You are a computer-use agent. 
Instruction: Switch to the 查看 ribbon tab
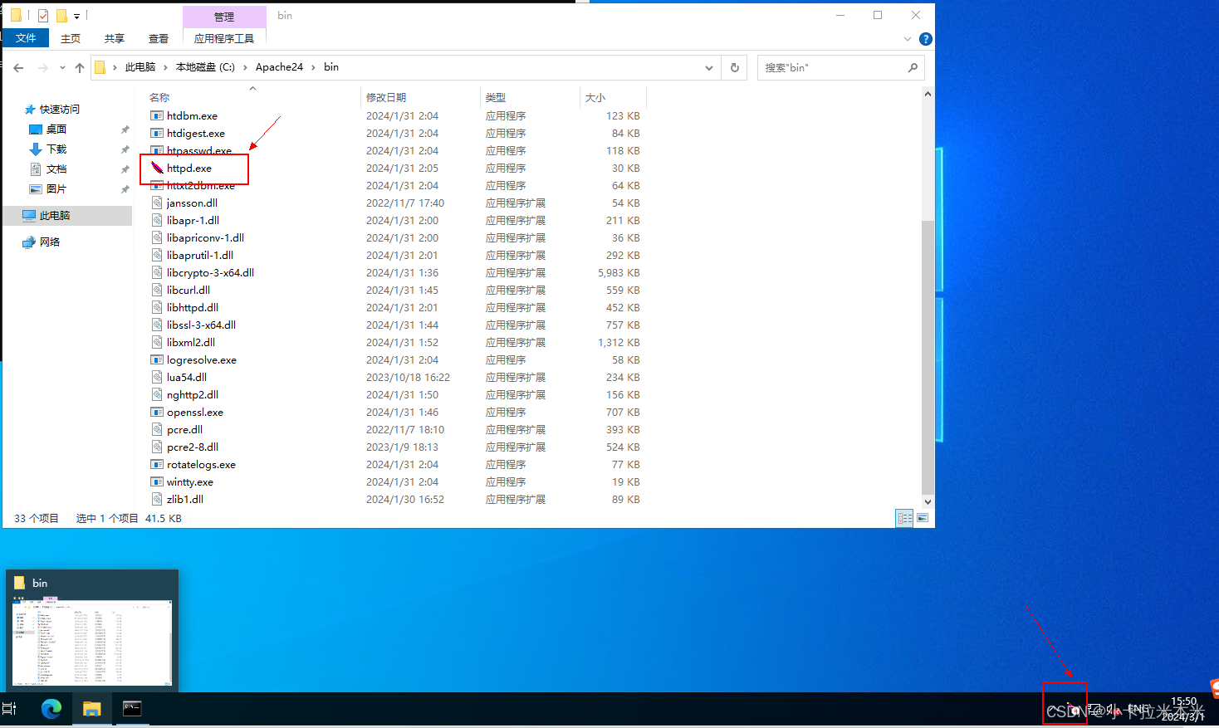(x=157, y=38)
